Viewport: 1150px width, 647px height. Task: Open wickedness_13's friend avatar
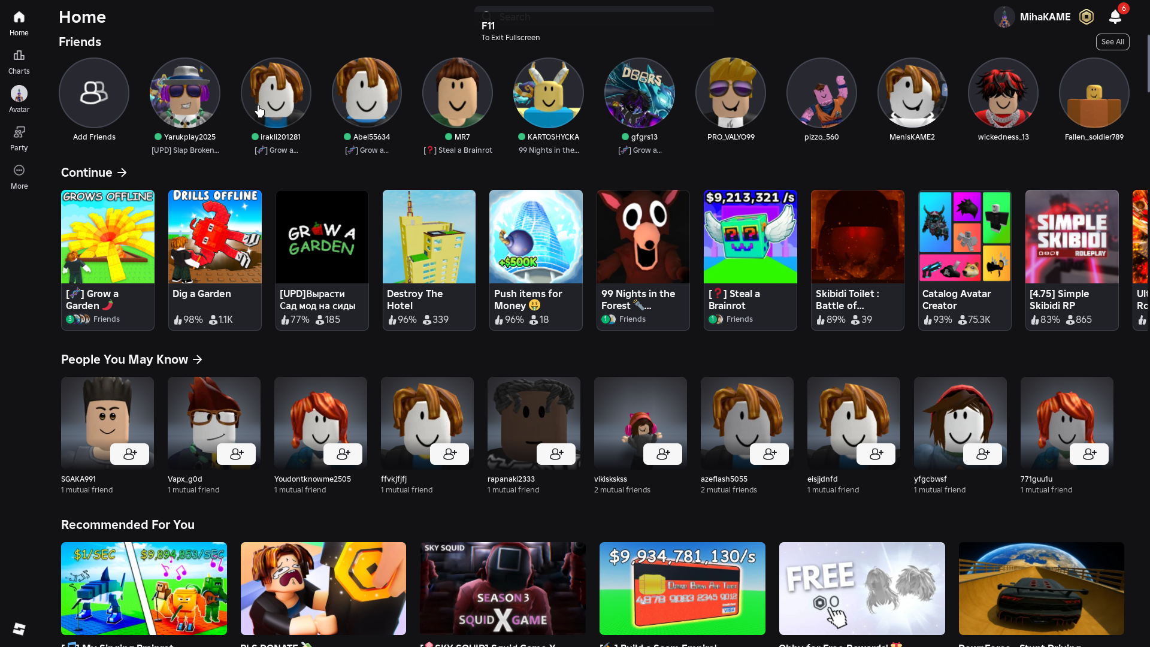[1003, 93]
